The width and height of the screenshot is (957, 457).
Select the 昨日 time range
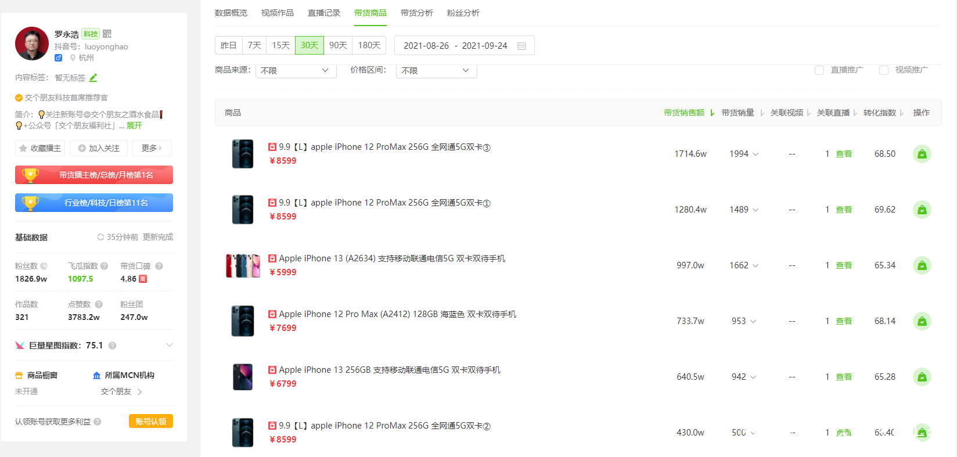point(229,45)
